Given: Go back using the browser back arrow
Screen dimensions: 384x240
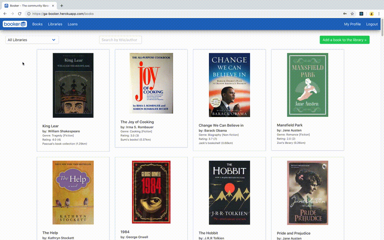Looking at the screenshot, I should pos(5,14).
